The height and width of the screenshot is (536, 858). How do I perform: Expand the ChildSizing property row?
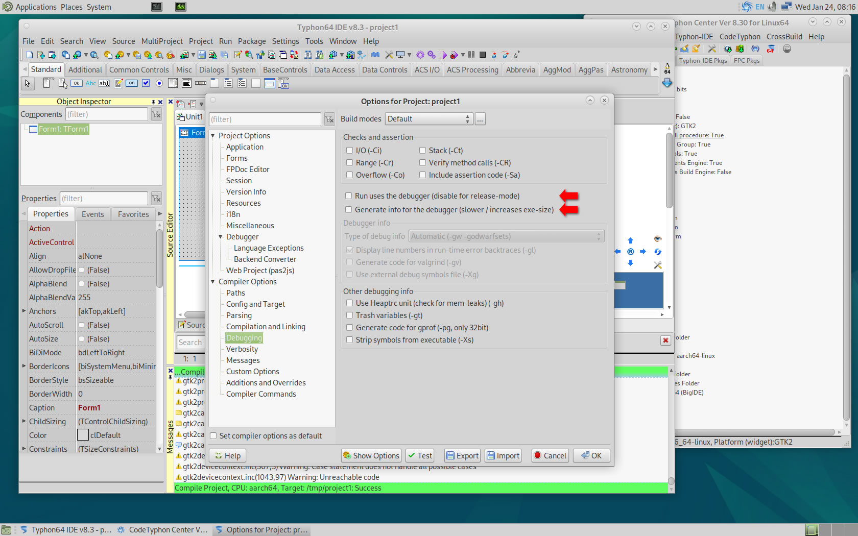24,421
